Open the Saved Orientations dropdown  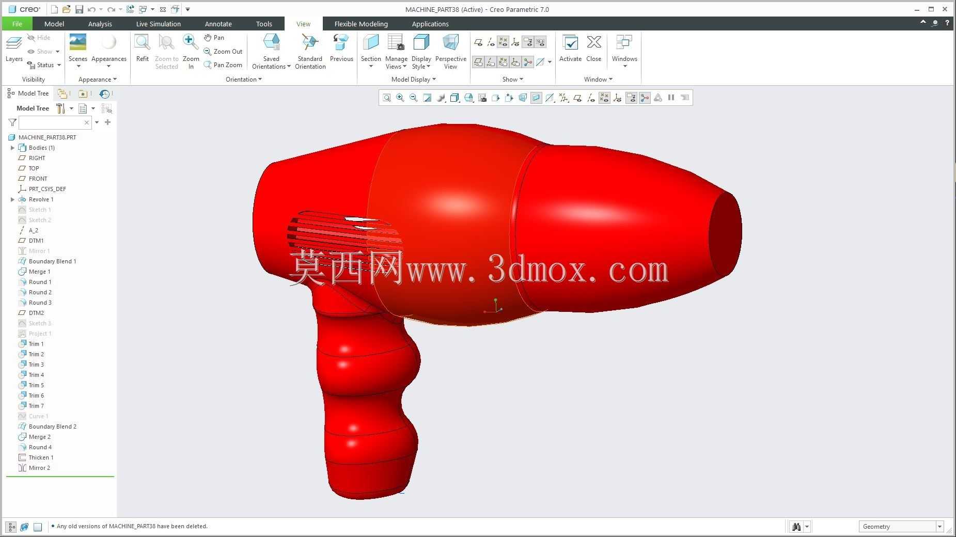tap(271, 63)
